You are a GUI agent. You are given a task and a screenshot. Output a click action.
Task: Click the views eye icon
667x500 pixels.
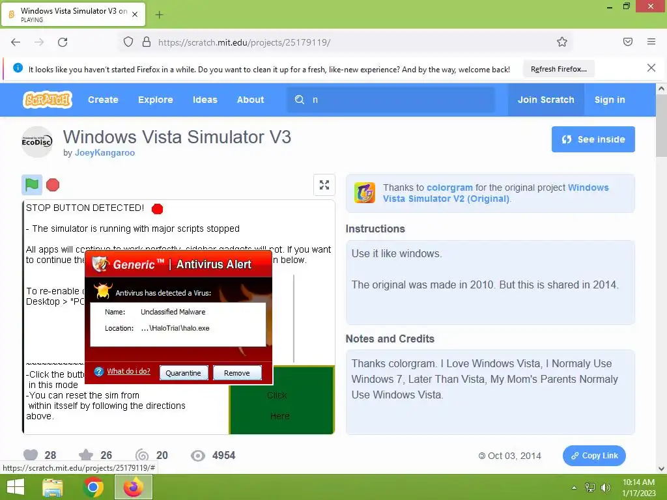point(198,455)
